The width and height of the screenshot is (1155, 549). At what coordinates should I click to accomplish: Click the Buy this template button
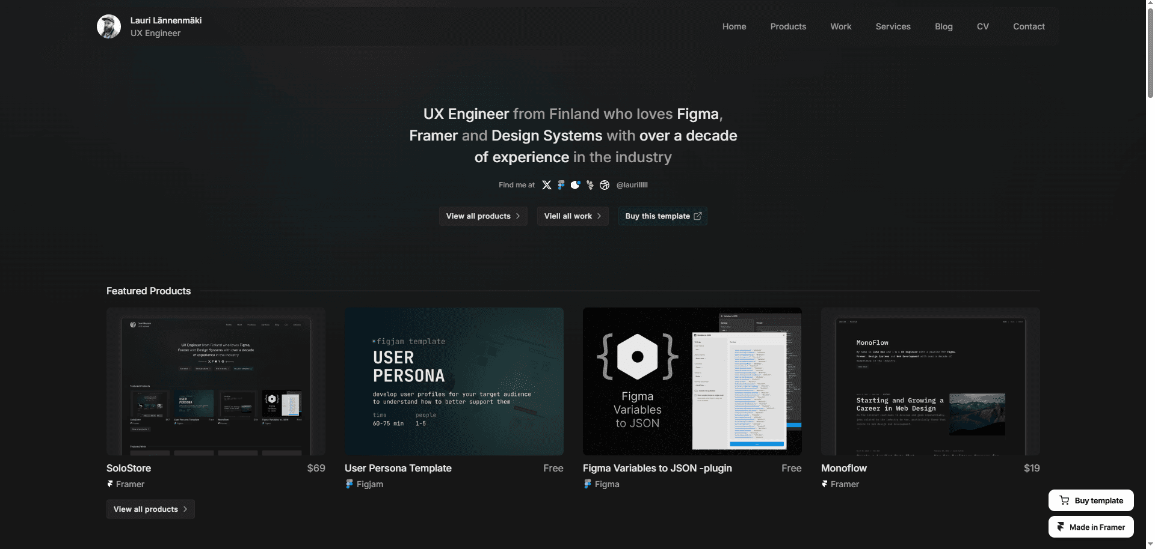pos(662,216)
